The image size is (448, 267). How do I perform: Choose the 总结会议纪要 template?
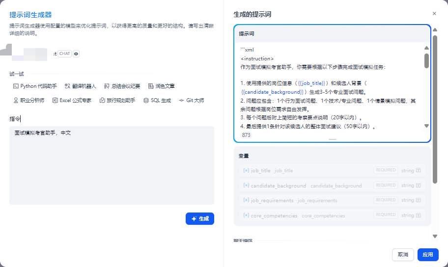click(x=122, y=86)
